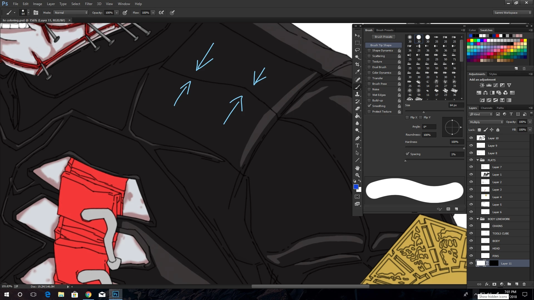The image size is (534, 300).
Task: Click the delete layer trash icon
Action: click(x=524, y=284)
